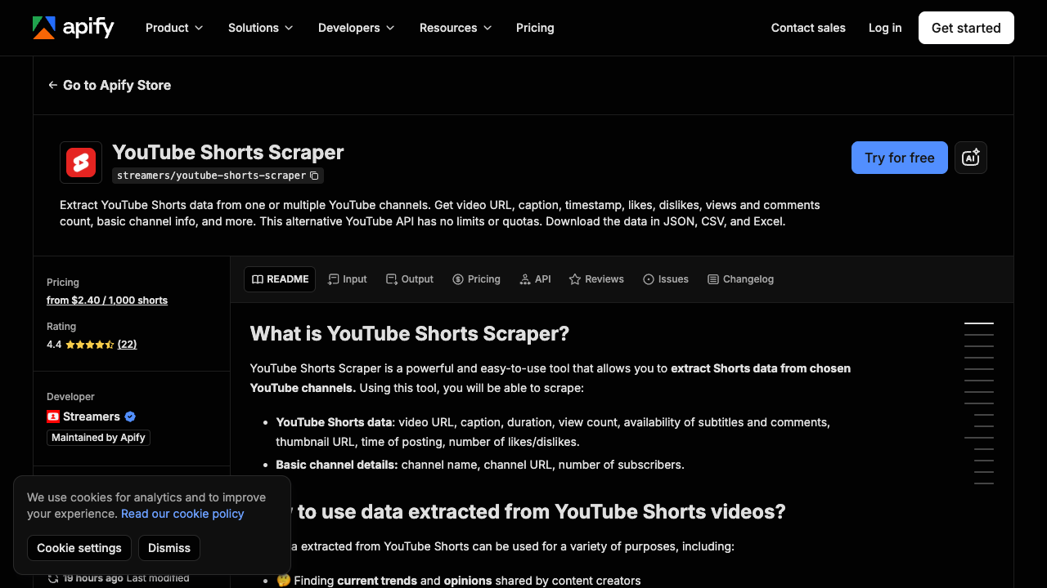Switch to the API tab
This screenshot has height=588, width=1047.
tap(535, 279)
